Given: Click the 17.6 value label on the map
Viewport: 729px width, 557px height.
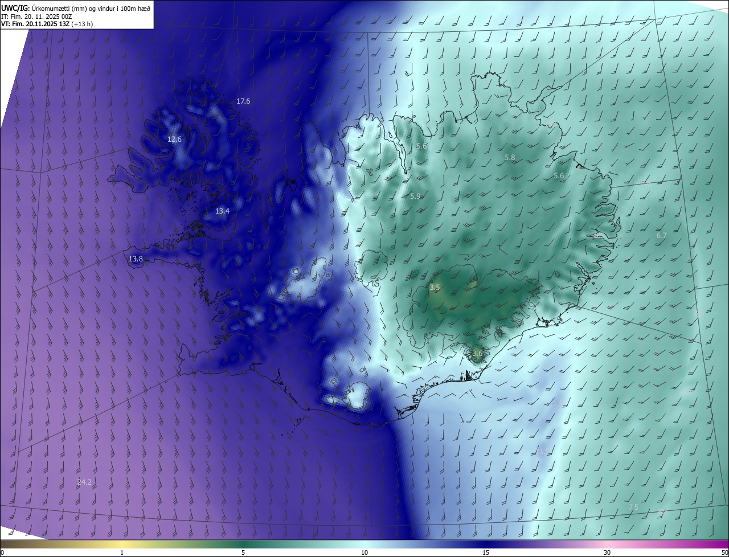Looking at the screenshot, I should (243, 101).
